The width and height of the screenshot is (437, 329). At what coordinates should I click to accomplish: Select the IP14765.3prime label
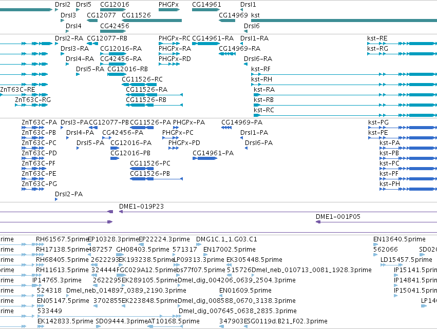click(x=57, y=280)
